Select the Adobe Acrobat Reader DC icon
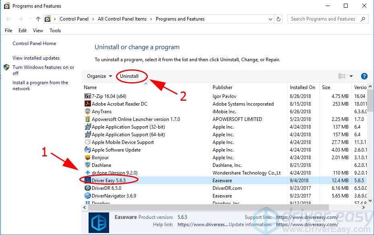The image size is (374, 235). point(88,104)
